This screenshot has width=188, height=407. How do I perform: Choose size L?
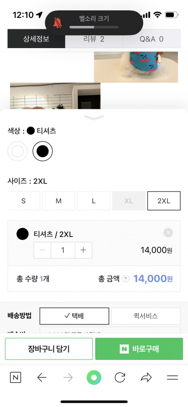(x=94, y=201)
